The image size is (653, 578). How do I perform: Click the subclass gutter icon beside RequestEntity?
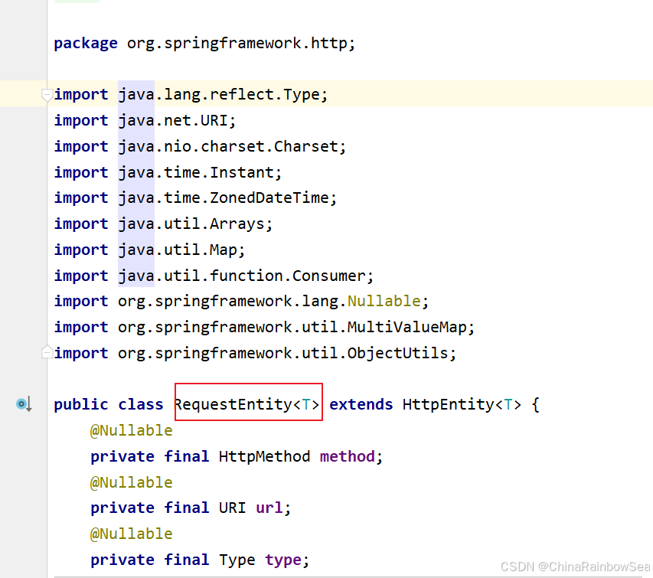(x=23, y=404)
